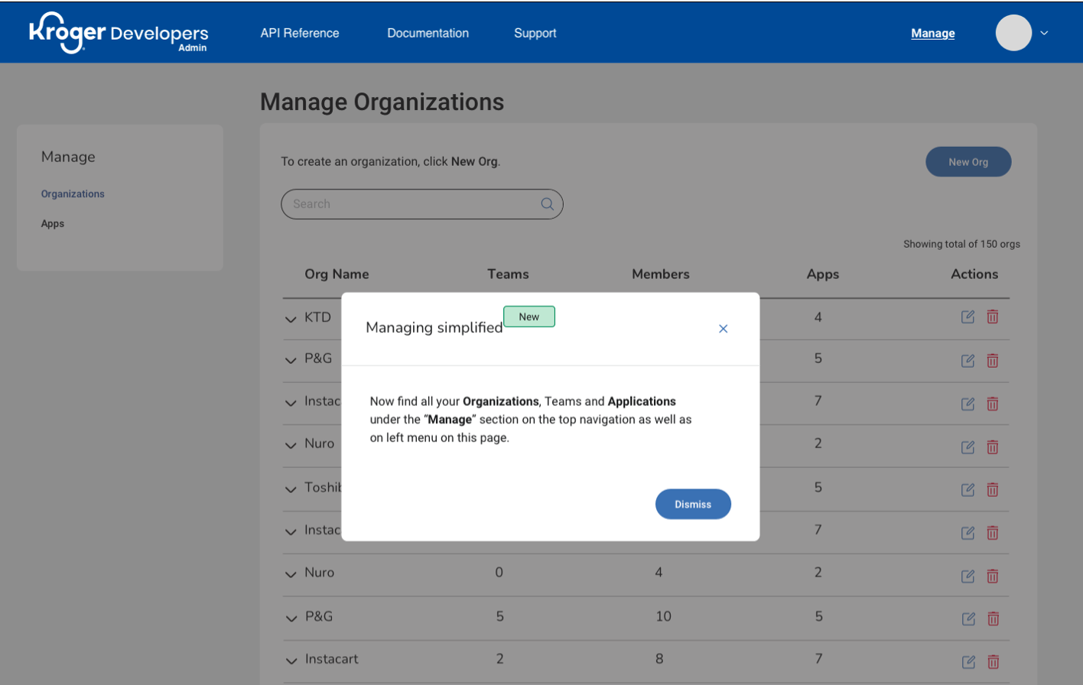
Task: Delete the P&G row just below KTD
Action: [993, 360]
